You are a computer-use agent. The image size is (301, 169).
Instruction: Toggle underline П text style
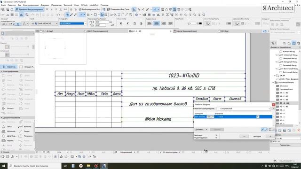click(x=135, y=23)
